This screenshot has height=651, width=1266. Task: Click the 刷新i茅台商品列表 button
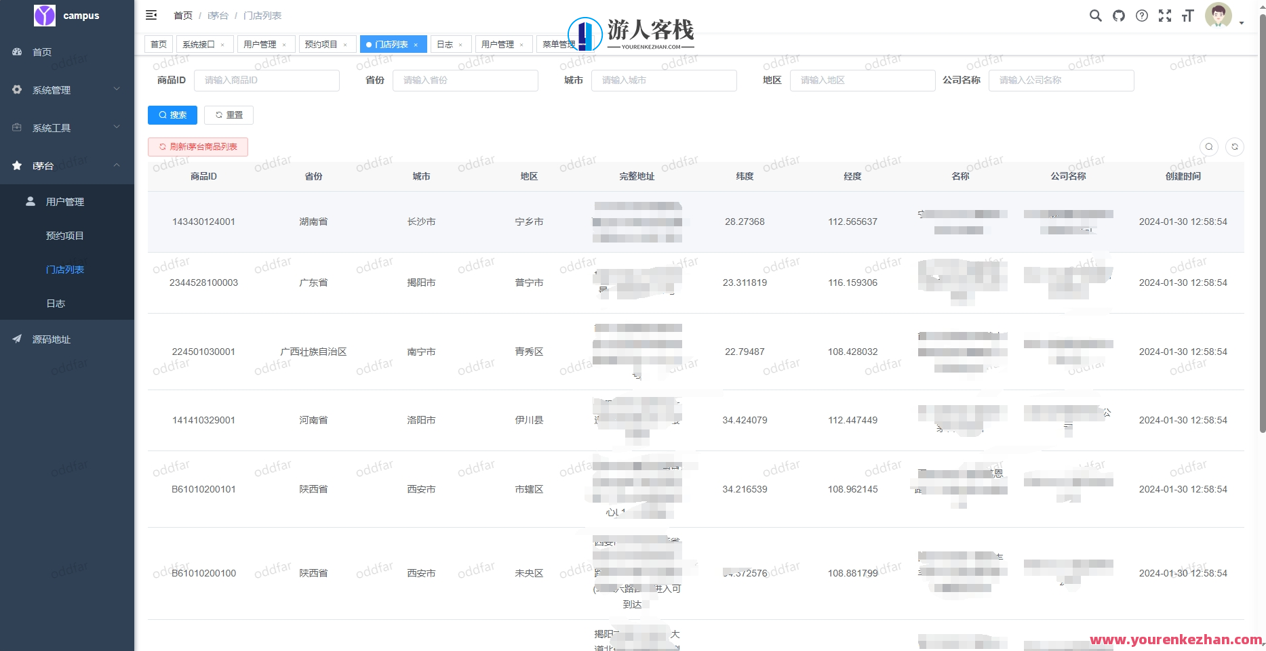pos(197,146)
